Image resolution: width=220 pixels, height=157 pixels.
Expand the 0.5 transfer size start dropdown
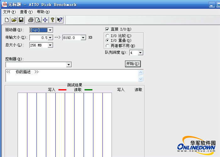(50, 38)
